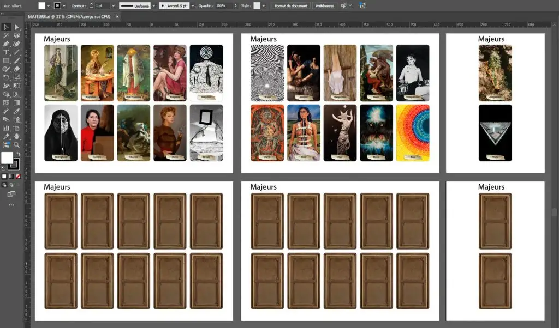Reset default fill and stroke colors

click(3, 167)
